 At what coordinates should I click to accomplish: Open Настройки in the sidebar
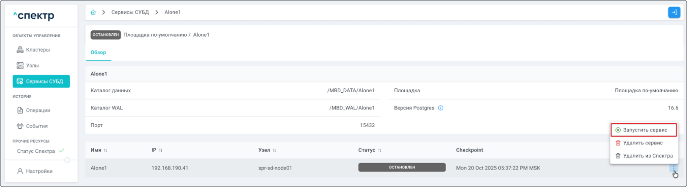click(x=39, y=171)
